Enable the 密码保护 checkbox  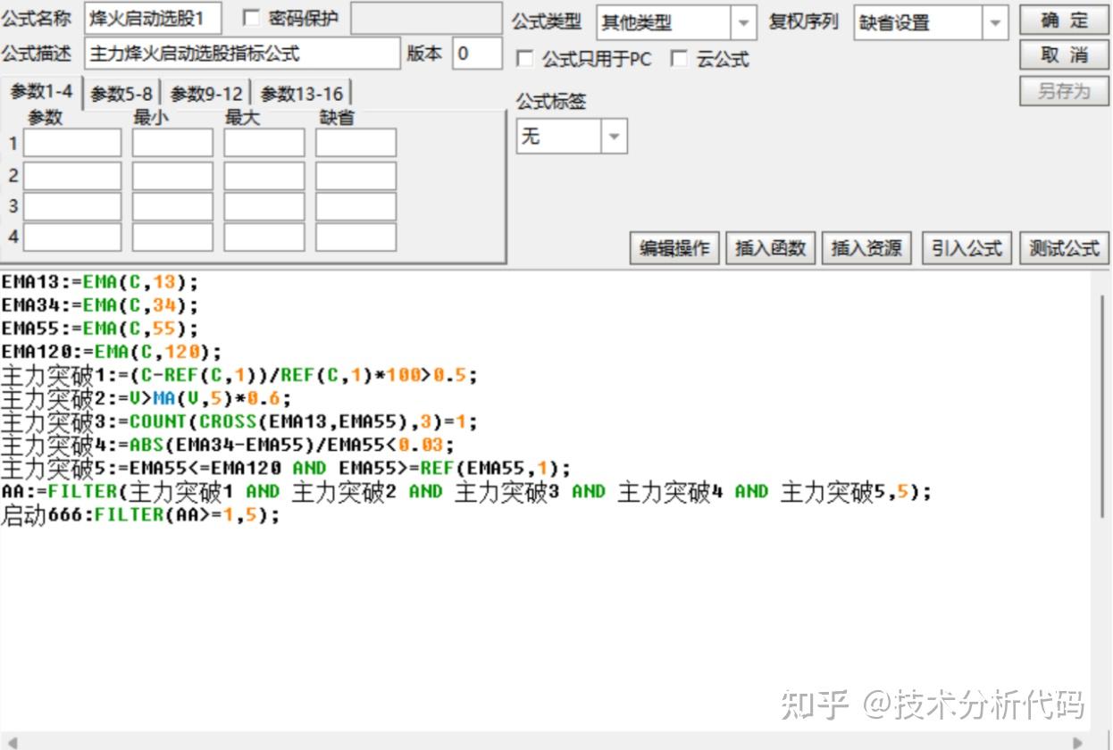pyautogui.click(x=251, y=18)
